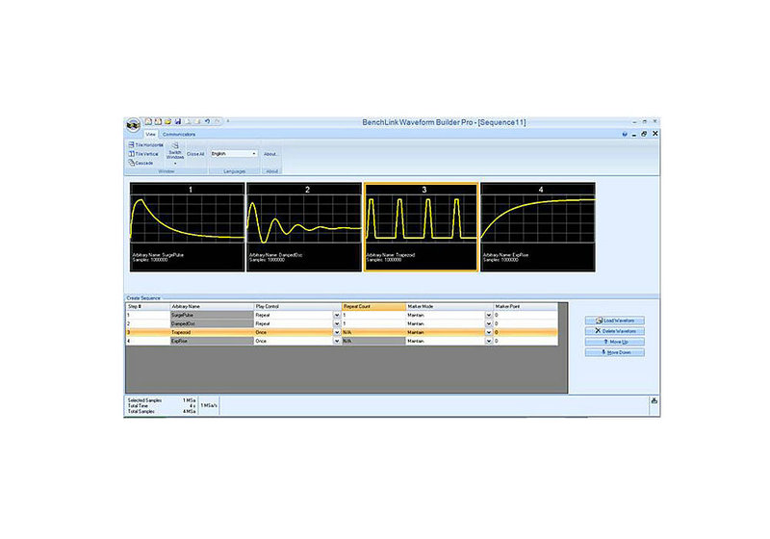Select waveform thumbnail 2 DampedOsc
This screenshot has width=770, height=539.
[304, 227]
